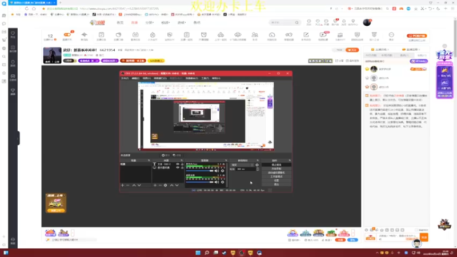The width and height of the screenshot is (457, 257).
Task: Open the 渐变 transition dropdown in OBS
Action: [x=242, y=165]
